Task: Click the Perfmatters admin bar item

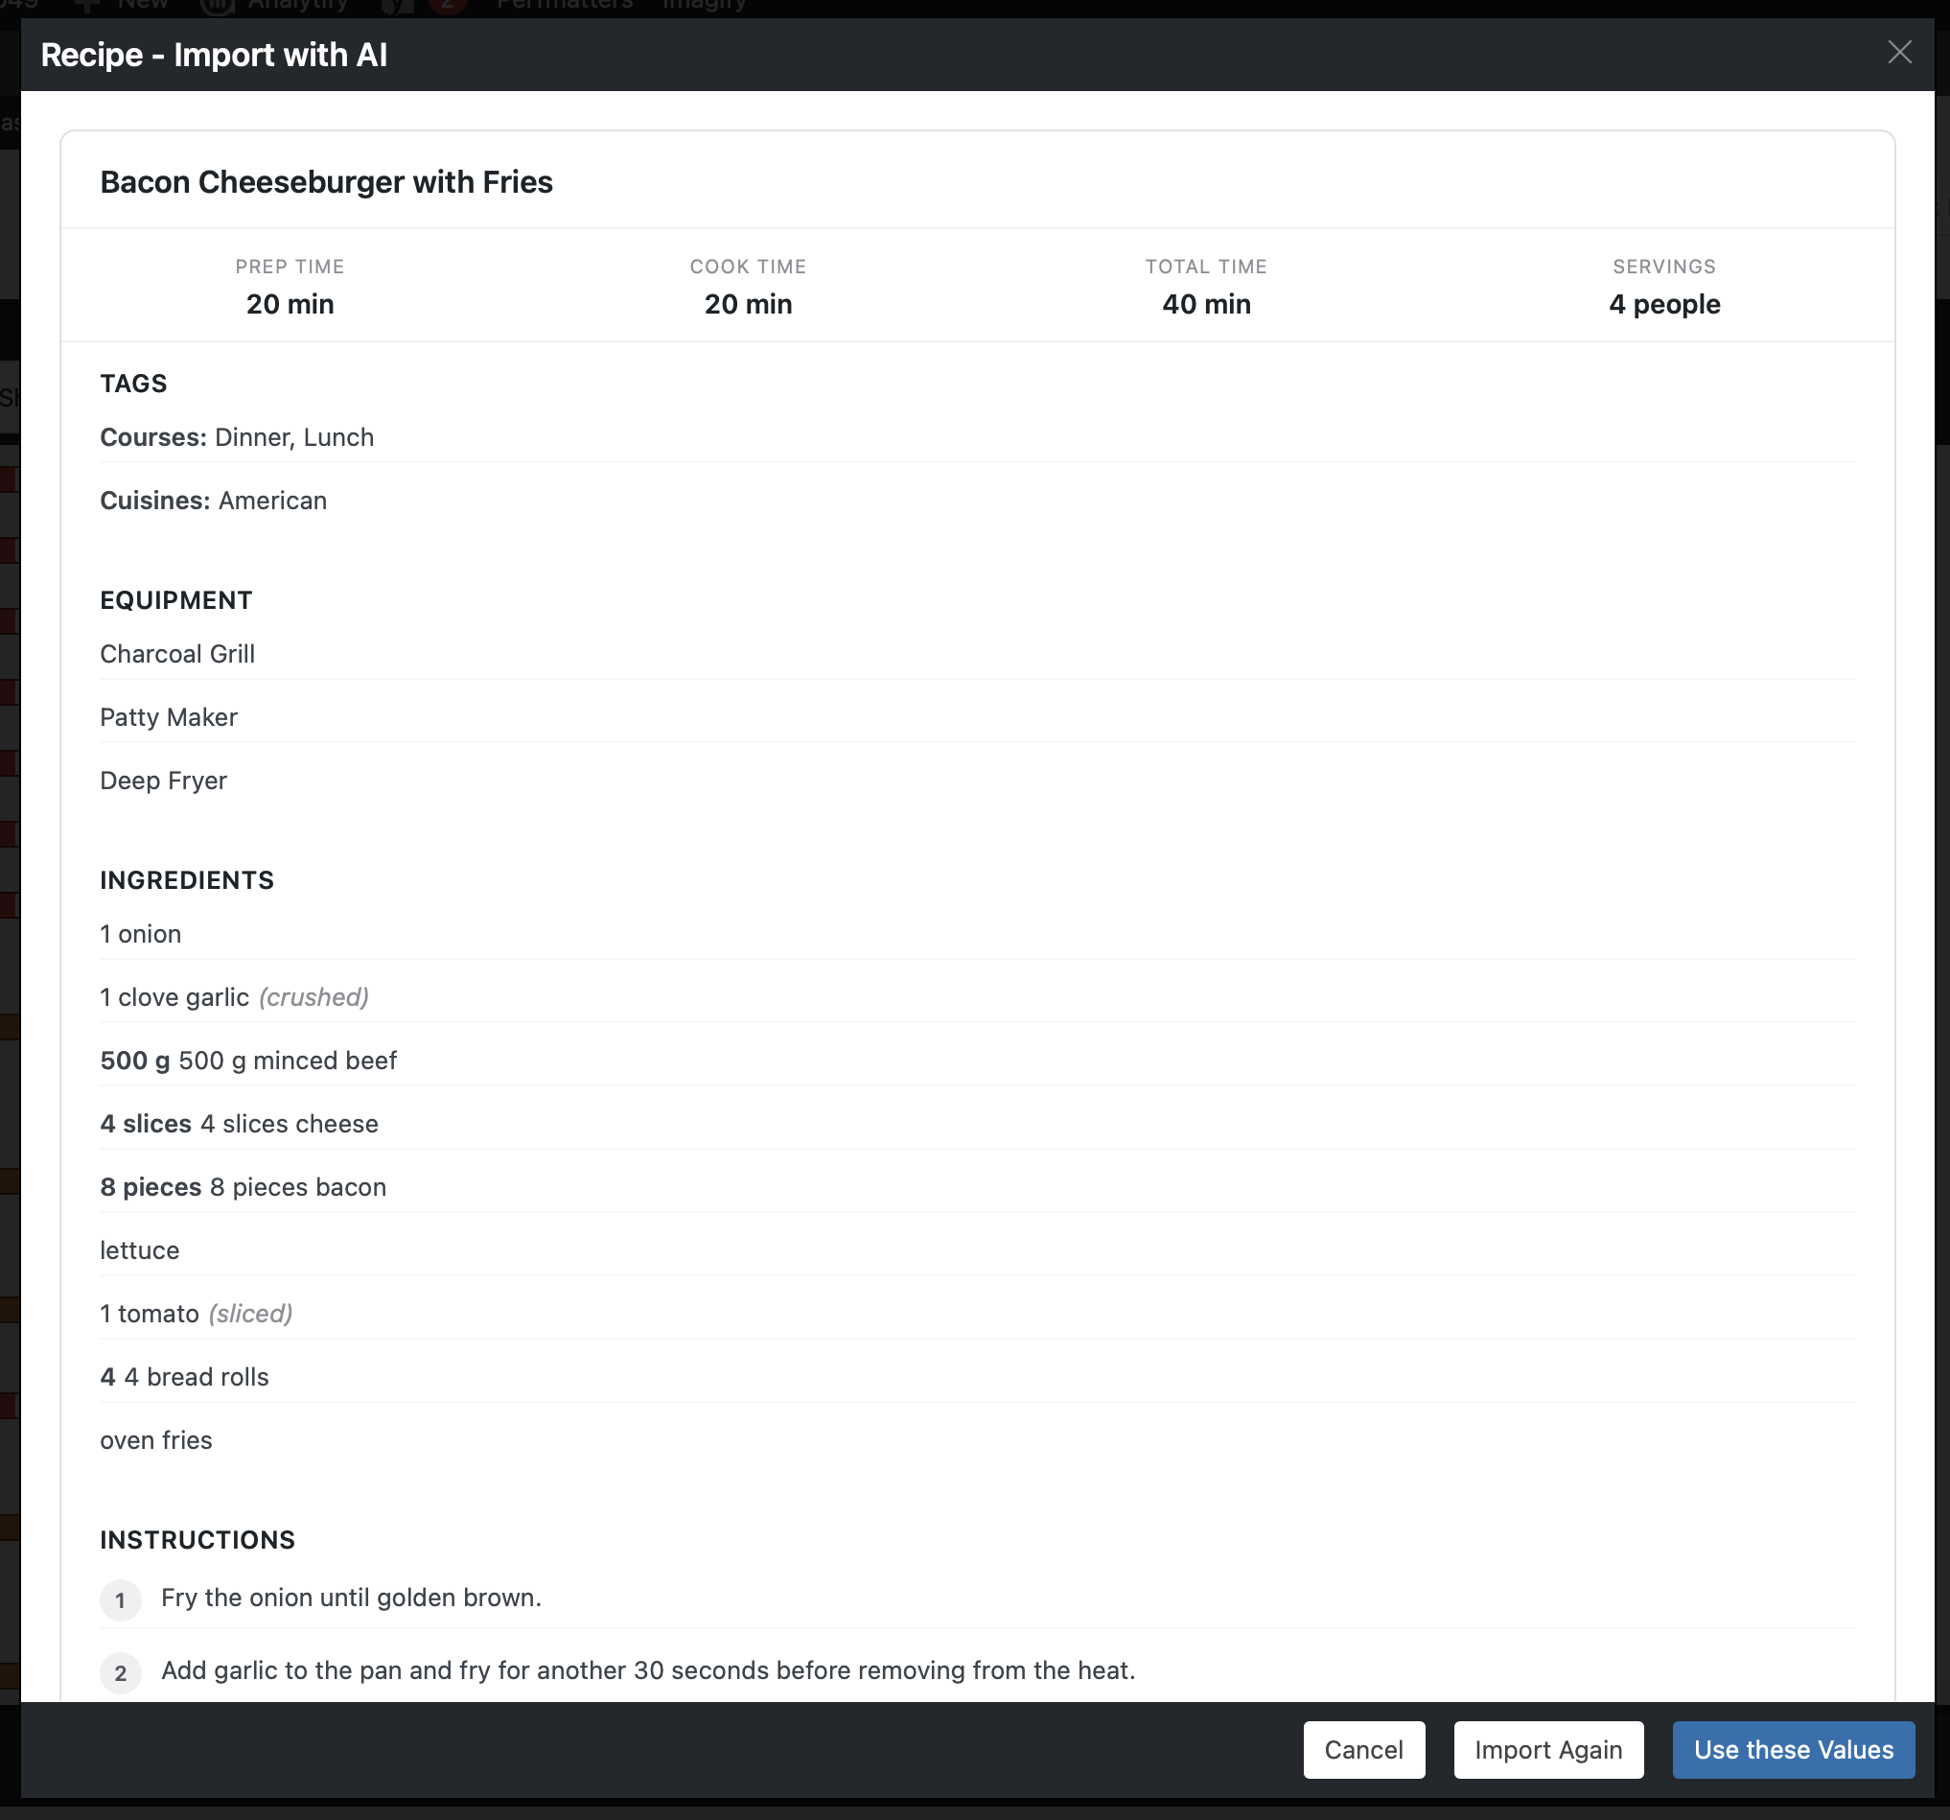Action: click(564, 6)
